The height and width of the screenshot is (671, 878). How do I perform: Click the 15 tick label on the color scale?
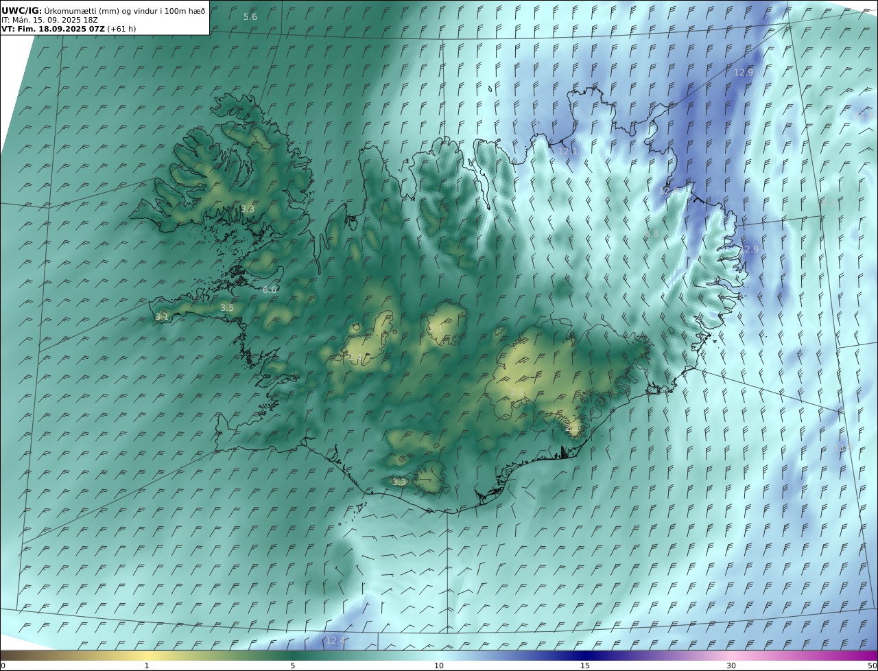(x=585, y=666)
